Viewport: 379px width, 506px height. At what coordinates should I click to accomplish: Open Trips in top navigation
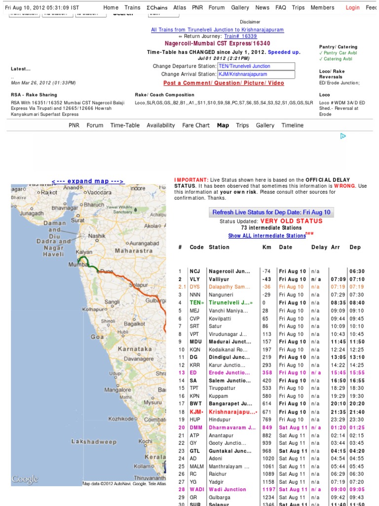click(x=298, y=7)
